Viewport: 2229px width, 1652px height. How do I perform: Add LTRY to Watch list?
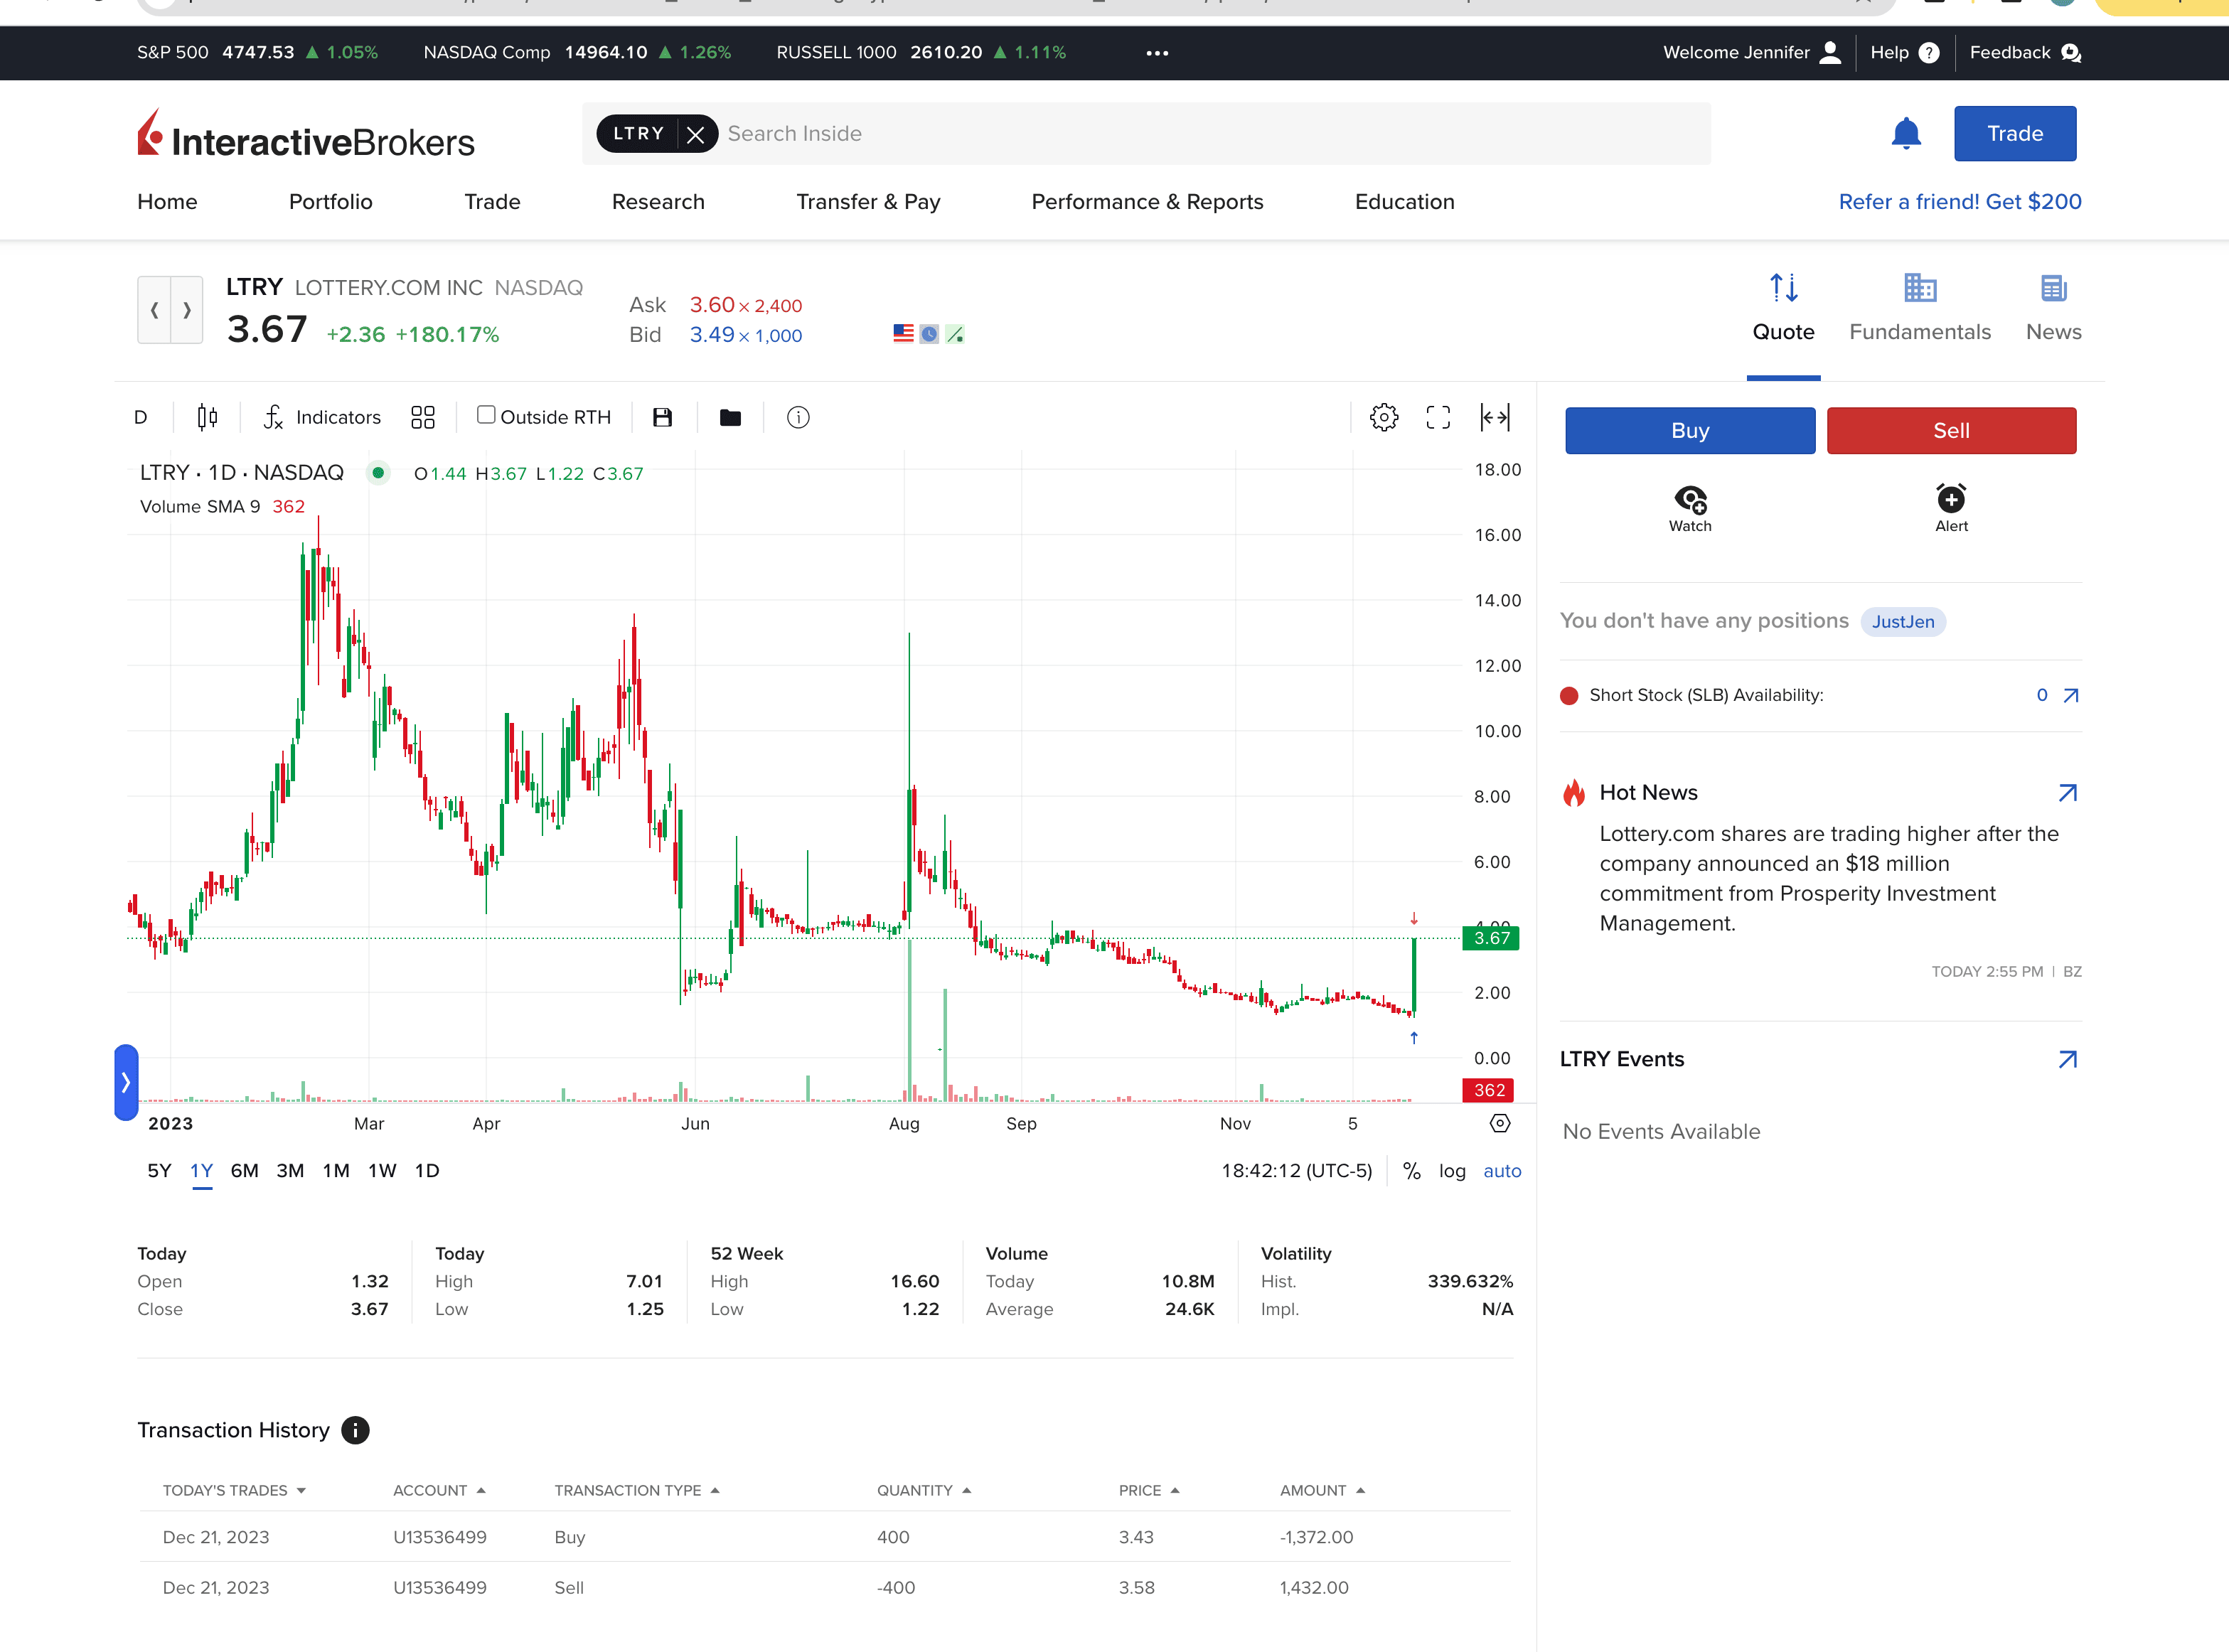click(1690, 507)
